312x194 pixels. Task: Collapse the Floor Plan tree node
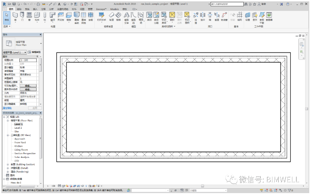8,121
